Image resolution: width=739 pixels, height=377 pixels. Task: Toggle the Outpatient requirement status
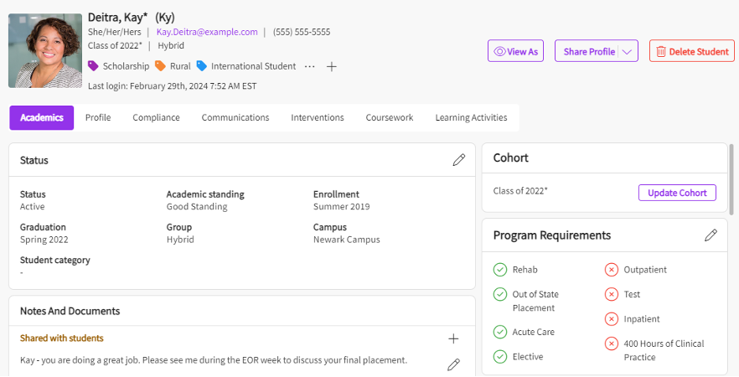pos(612,270)
